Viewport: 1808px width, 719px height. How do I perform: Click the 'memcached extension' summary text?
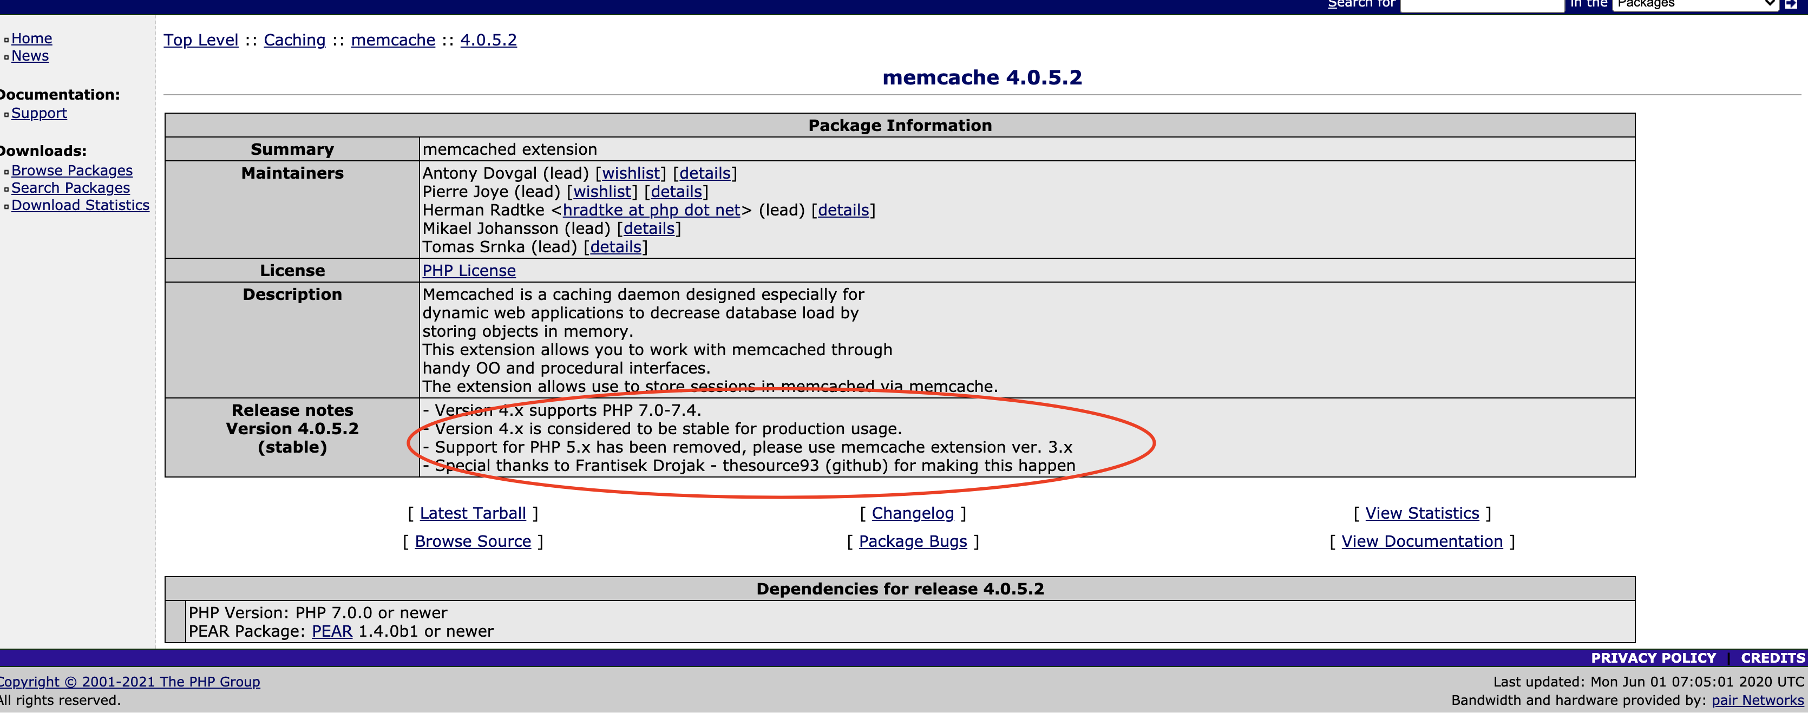coord(509,149)
